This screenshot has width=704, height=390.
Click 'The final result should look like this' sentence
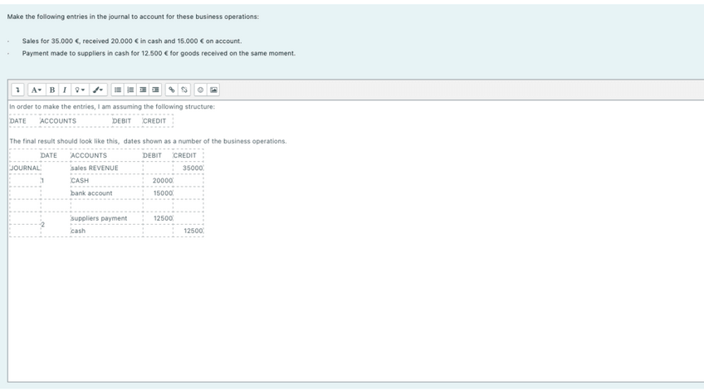click(148, 141)
